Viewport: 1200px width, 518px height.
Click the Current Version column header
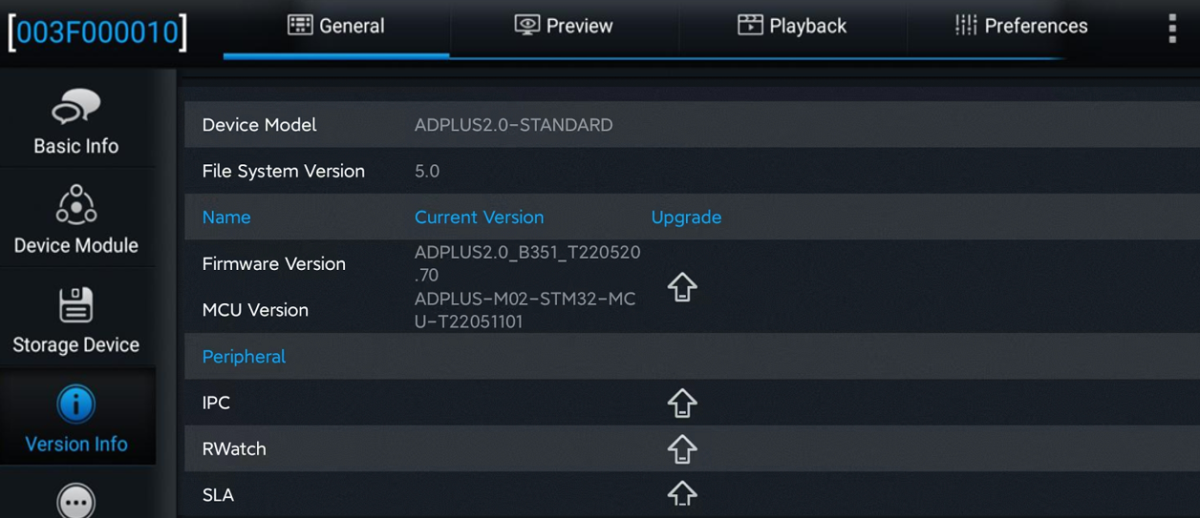click(479, 218)
